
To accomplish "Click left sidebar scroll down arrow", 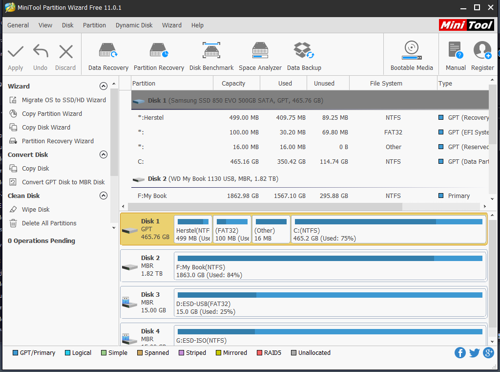I will (114, 228).
